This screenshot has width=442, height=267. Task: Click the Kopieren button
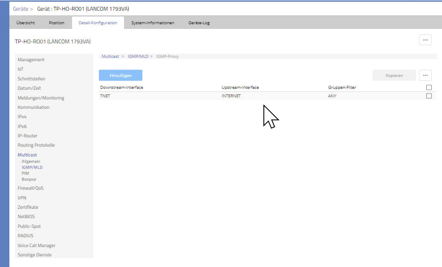coord(394,75)
